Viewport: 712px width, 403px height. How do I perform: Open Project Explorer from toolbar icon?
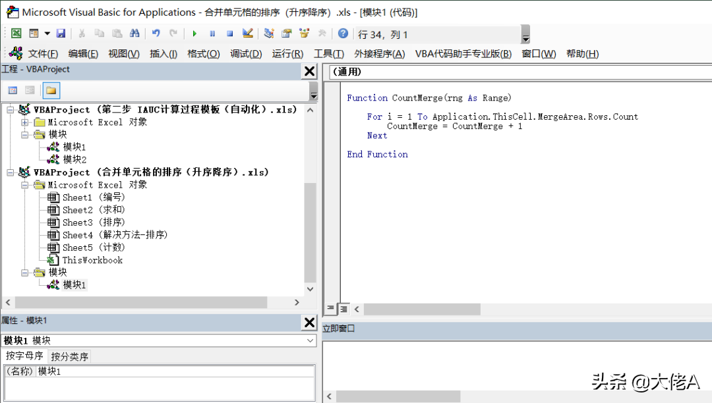(269, 33)
